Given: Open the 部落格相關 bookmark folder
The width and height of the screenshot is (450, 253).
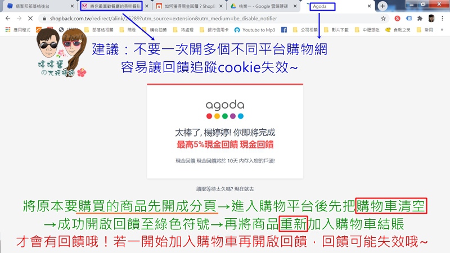Looking at the screenshot, I should pos(99,30).
